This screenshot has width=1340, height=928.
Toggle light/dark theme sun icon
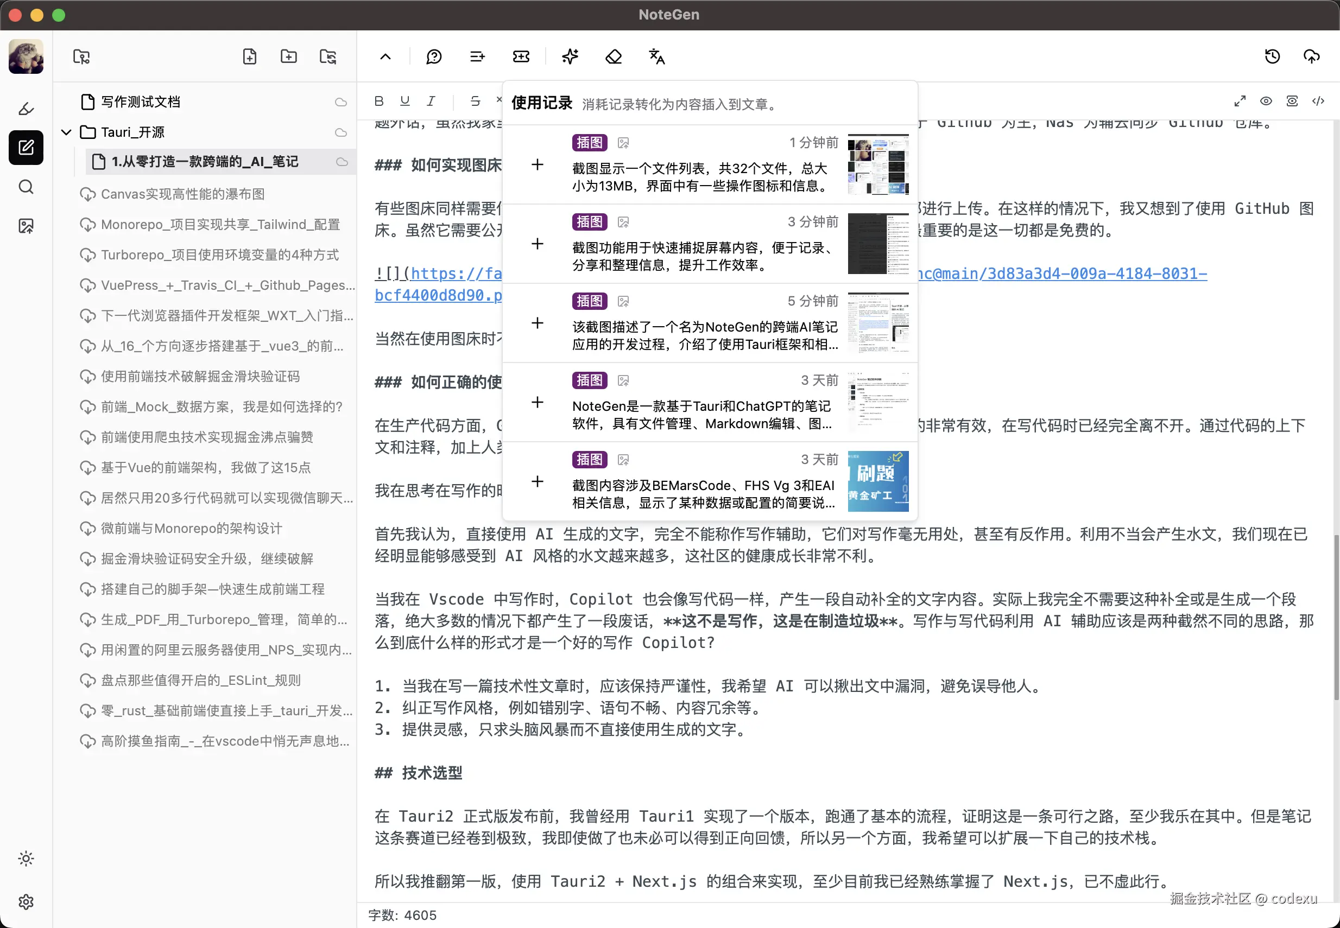[26, 858]
